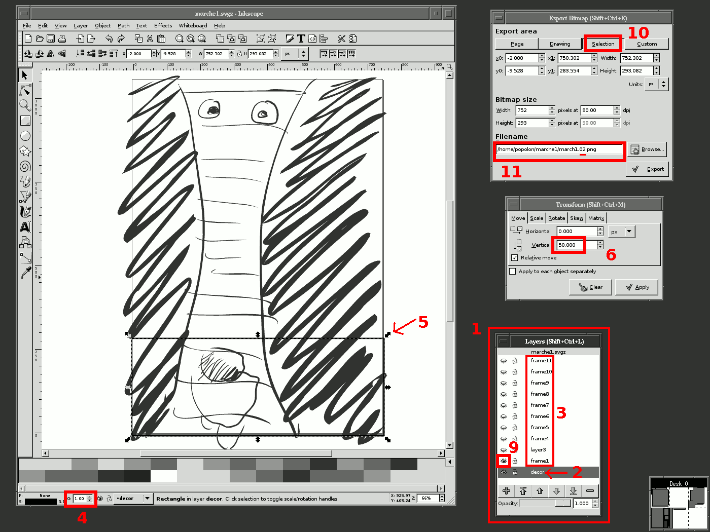Select the calligraphy pen tool

click(24, 212)
